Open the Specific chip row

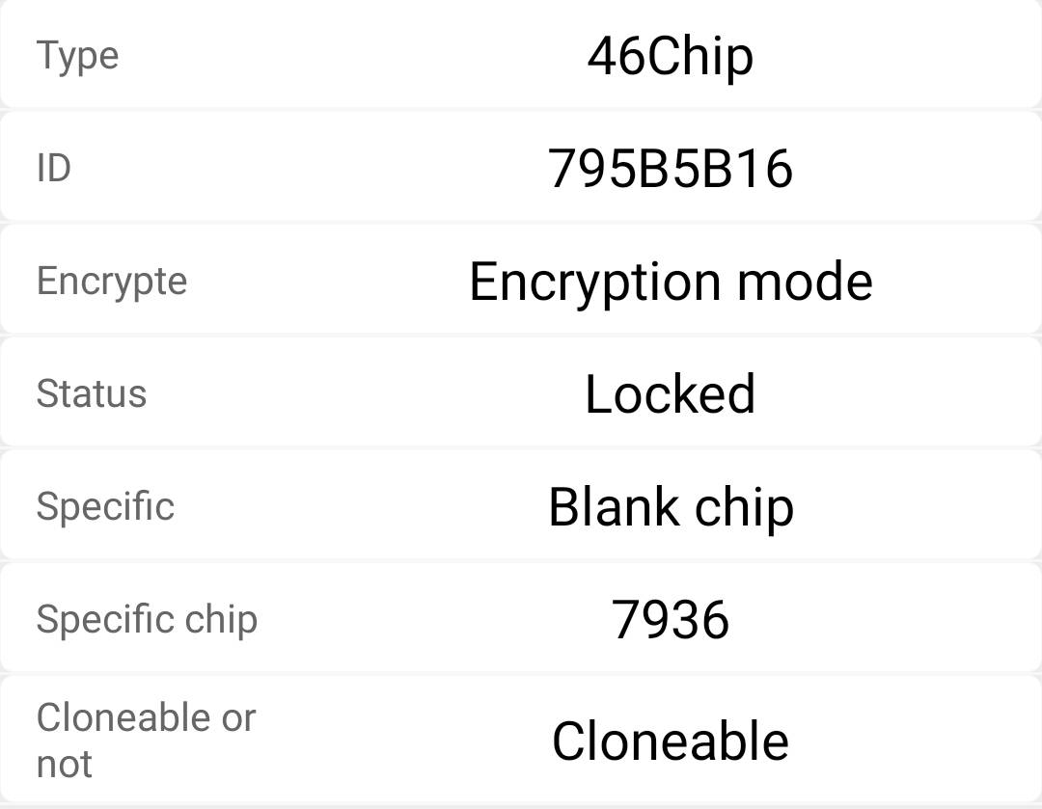click(521, 618)
